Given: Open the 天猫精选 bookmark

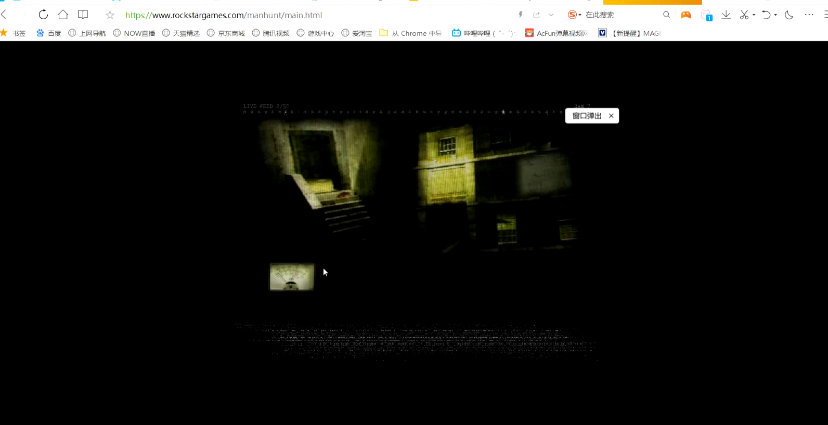Looking at the screenshot, I should coord(181,33).
